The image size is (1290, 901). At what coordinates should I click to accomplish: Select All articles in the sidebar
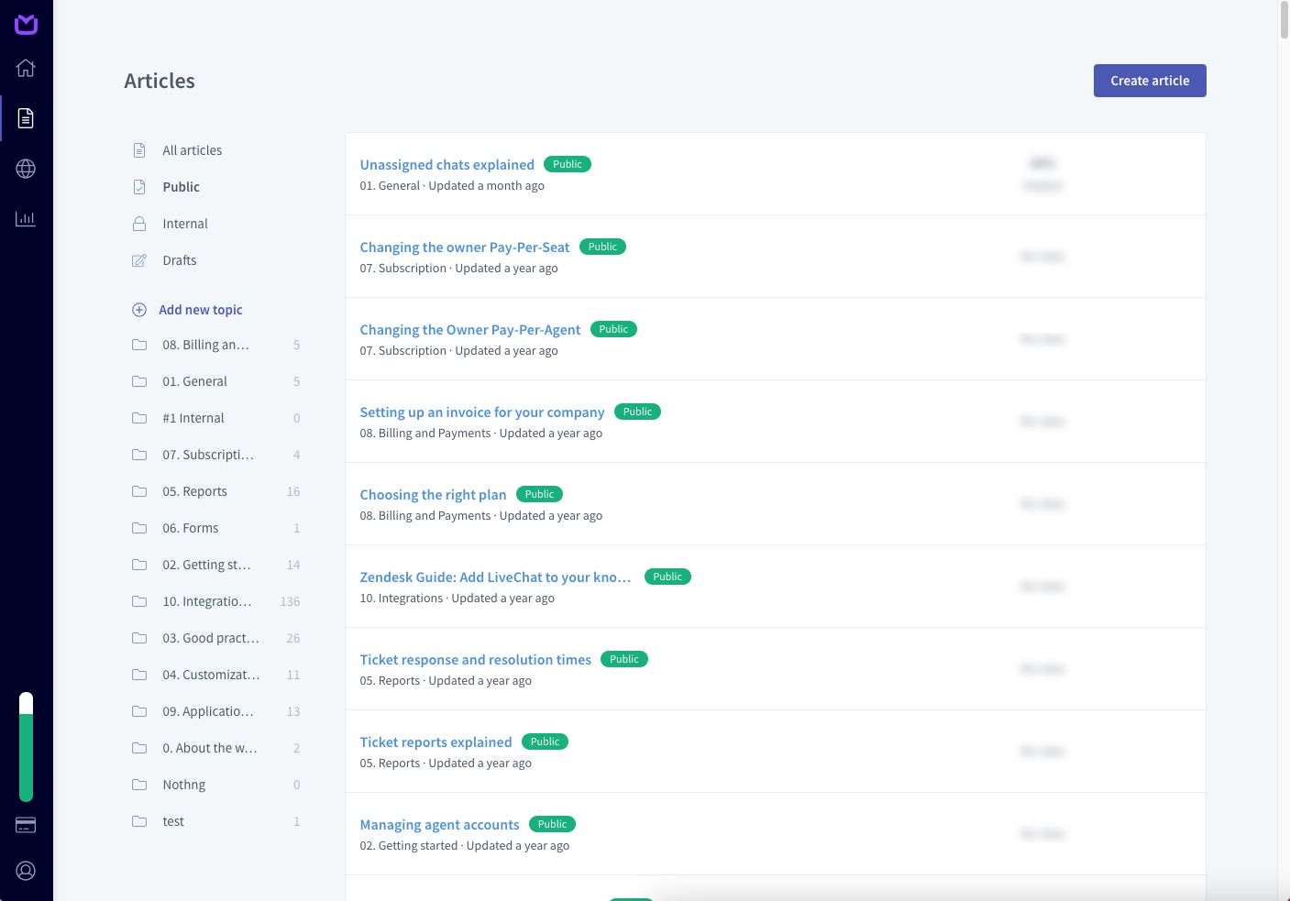tap(192, 150)
